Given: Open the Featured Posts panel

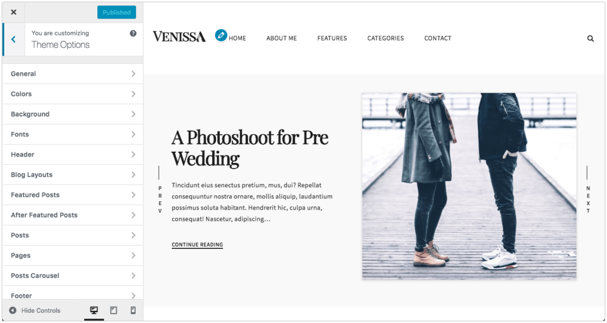Looking at the screenshot, I should [73, 195].
